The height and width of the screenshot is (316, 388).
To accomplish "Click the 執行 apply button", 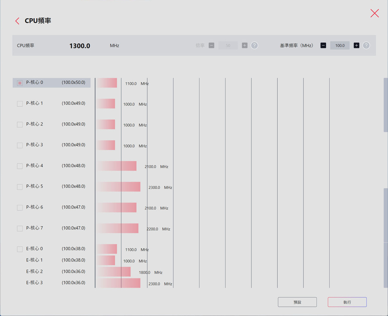I will point(347,302).
